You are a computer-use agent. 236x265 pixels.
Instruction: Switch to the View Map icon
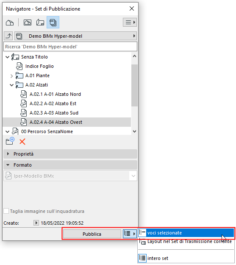click(28, 22)
